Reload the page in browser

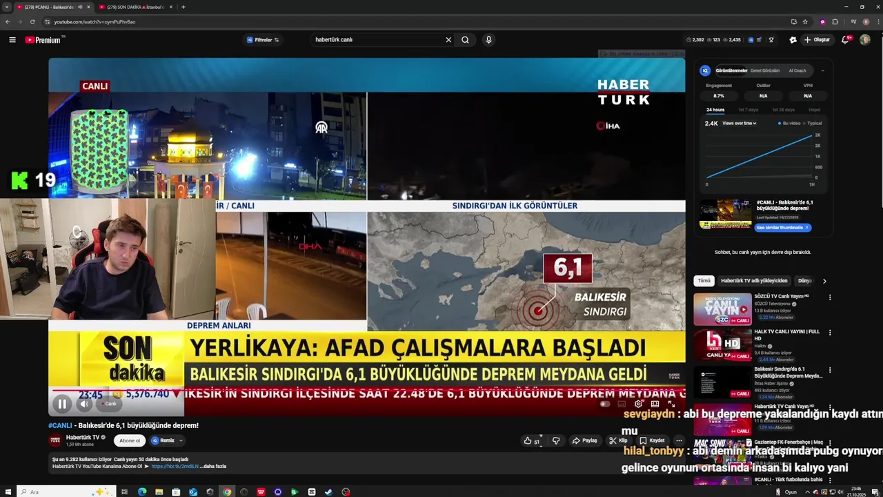pos(32,21)
